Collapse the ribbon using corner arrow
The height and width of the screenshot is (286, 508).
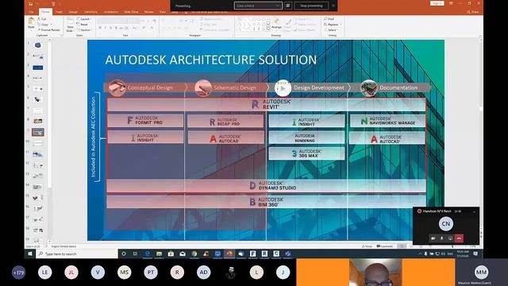click(479, 36)
